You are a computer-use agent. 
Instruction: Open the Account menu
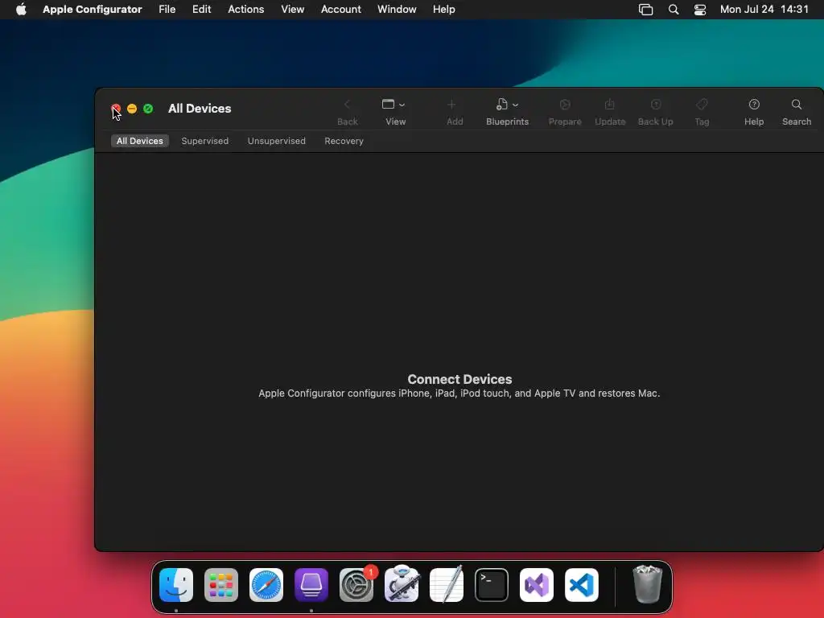[341, 10]
